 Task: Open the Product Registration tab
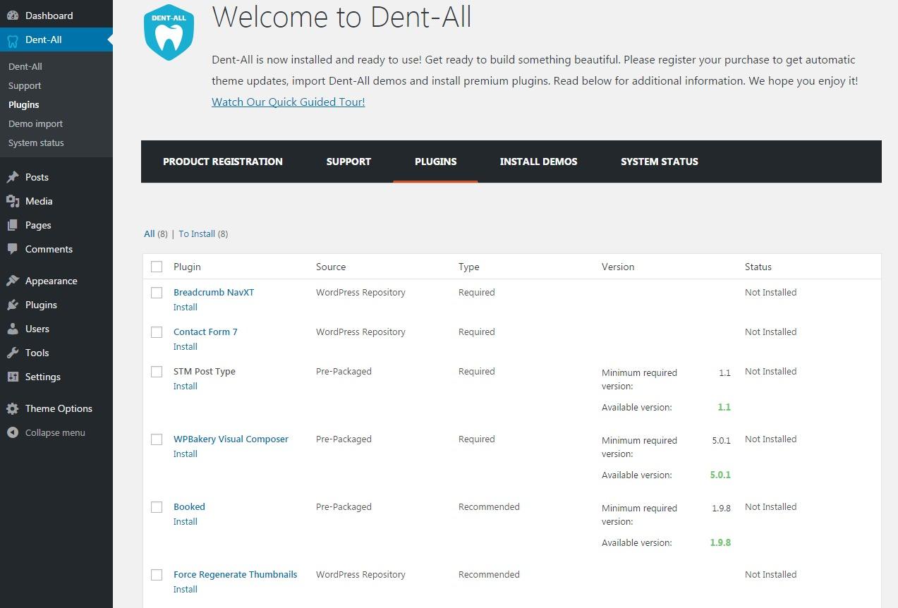pyautogui.click(x=223, y=162)
